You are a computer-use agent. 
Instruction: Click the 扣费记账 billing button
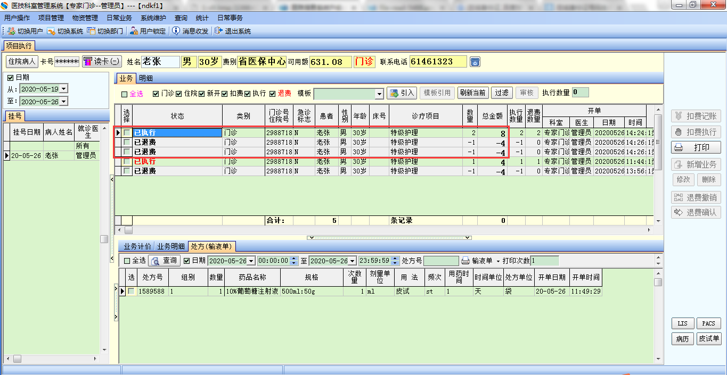point(696,116)
